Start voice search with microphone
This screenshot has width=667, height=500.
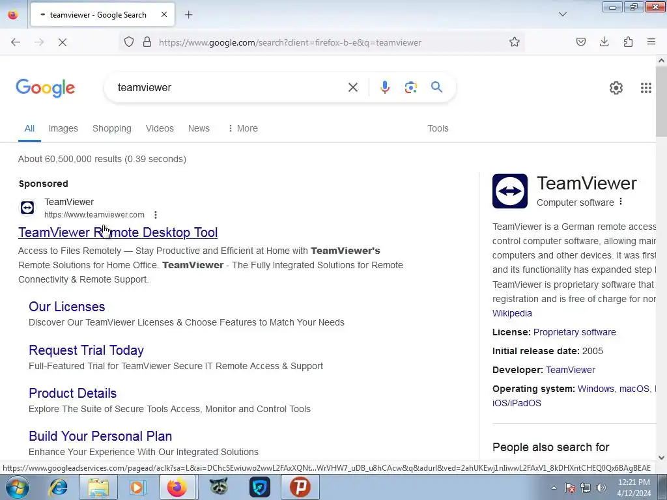click(385, 88)
